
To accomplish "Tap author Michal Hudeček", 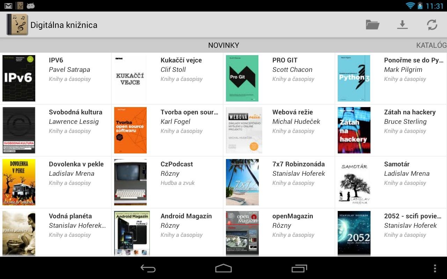I will [x=296, y=121].
